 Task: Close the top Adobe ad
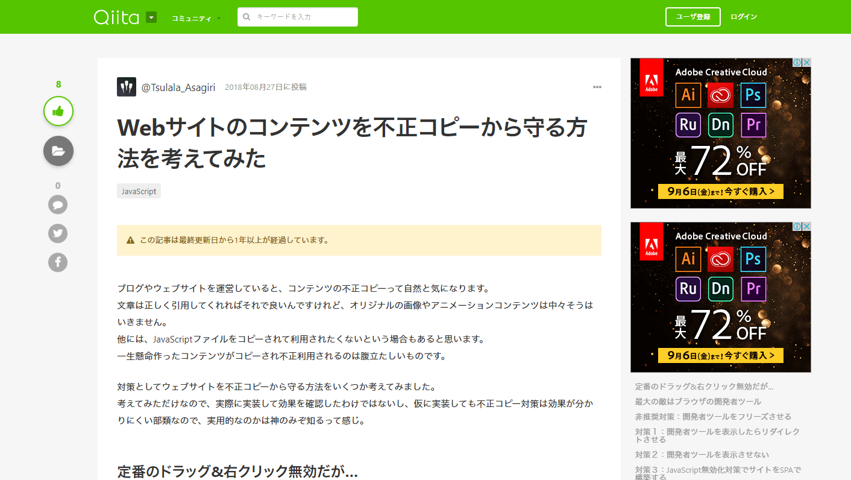click(806, 63)
